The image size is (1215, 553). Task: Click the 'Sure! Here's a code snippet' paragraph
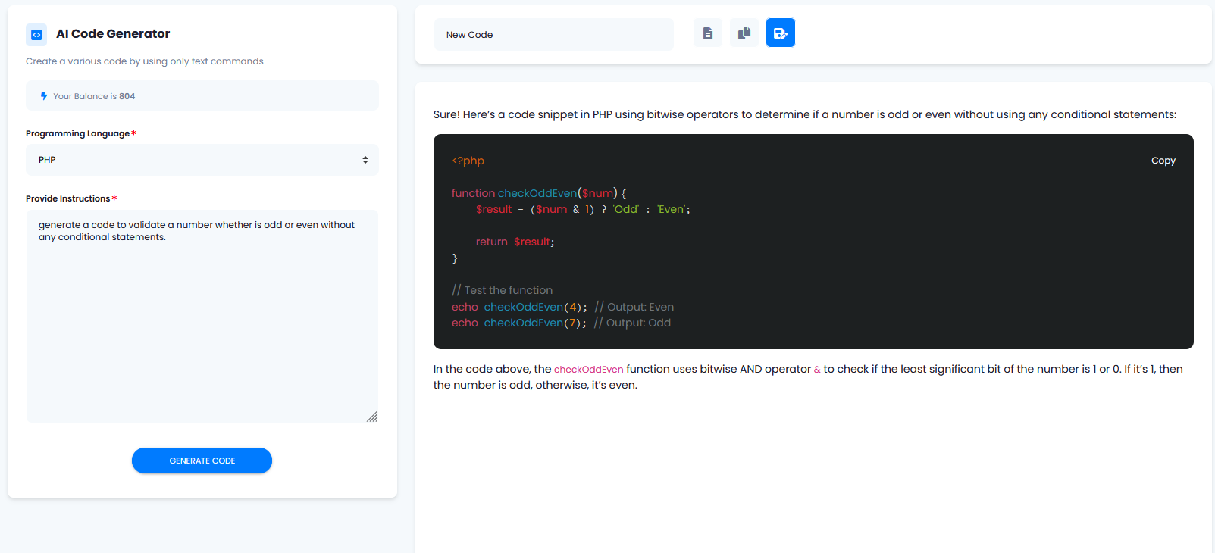click(x=805, y=114)
